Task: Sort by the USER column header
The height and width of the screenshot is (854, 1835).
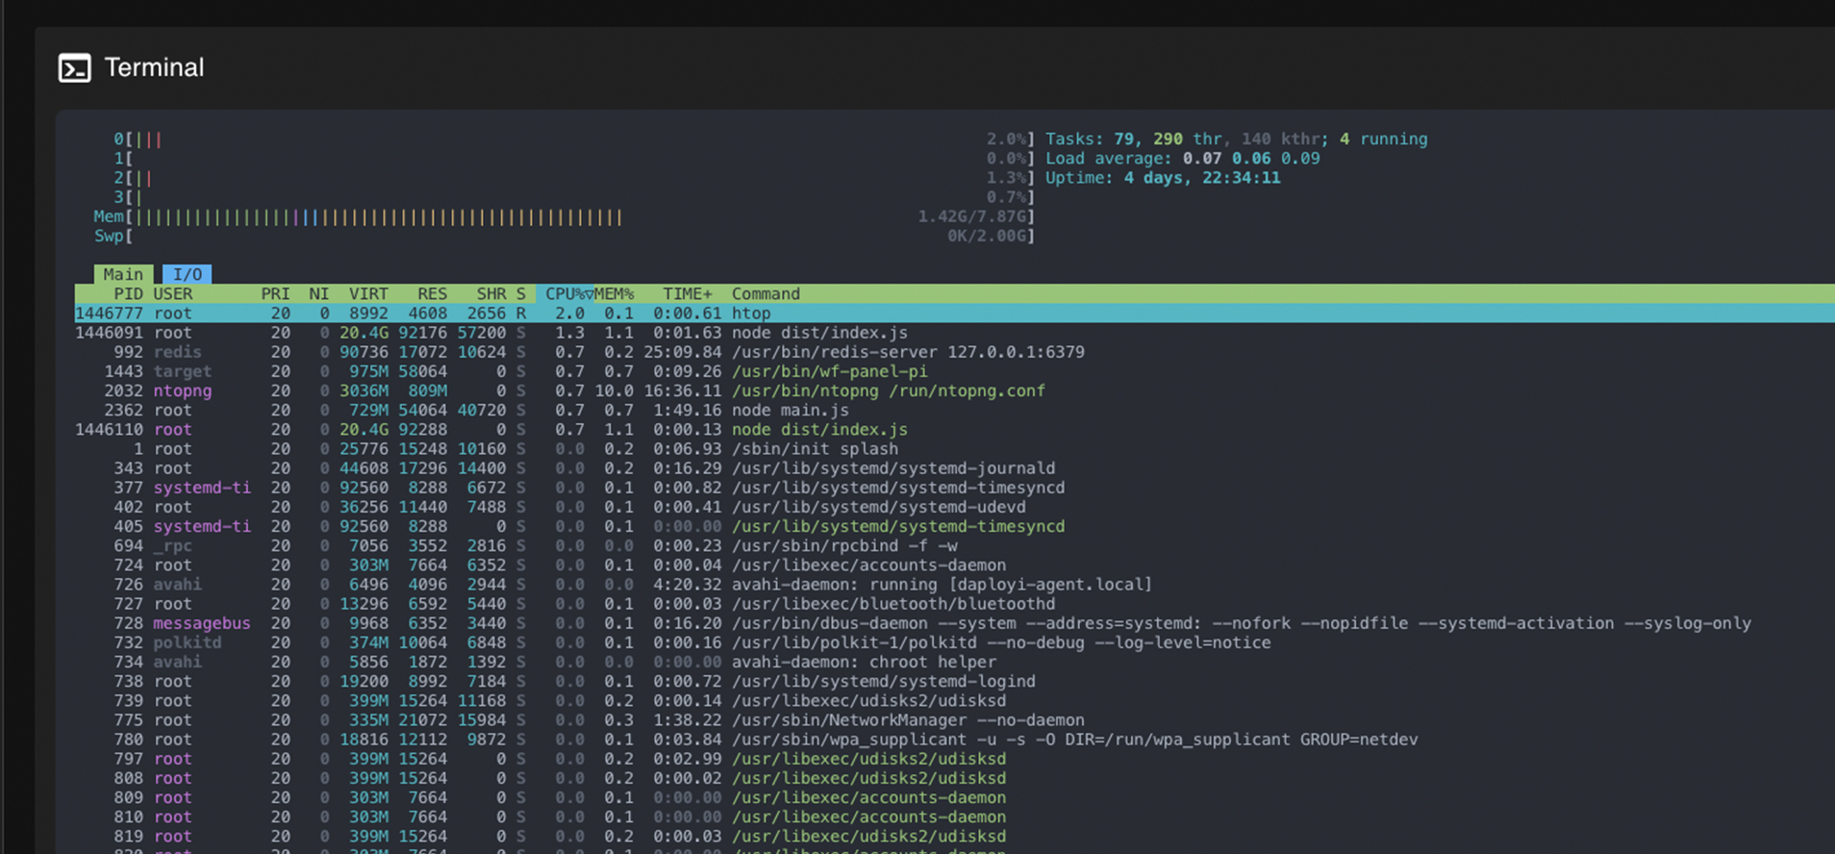Action: 173,293
